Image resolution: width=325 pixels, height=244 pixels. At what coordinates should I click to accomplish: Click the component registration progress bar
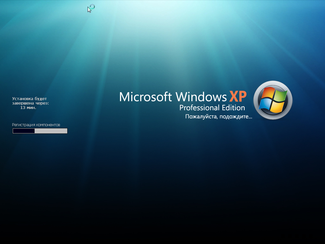pyautogui.click(x=40, y=131)
